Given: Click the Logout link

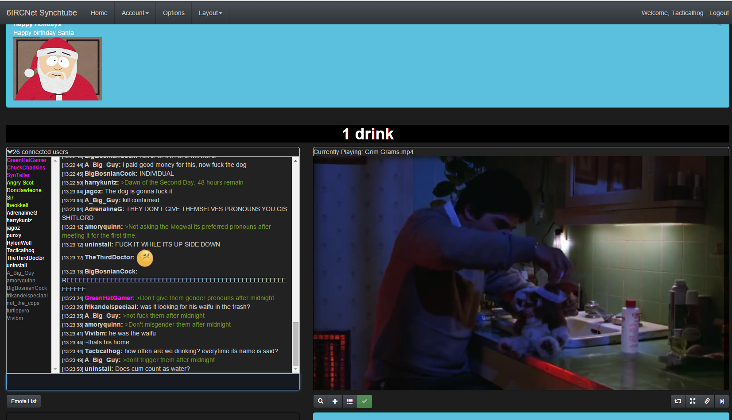Looking at the screenshot, I should [719, 13].
